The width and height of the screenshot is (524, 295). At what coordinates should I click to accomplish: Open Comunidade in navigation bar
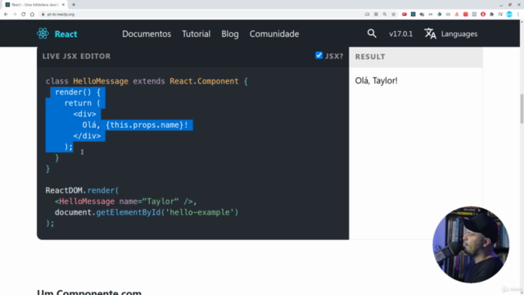click(x=274, y=34)
